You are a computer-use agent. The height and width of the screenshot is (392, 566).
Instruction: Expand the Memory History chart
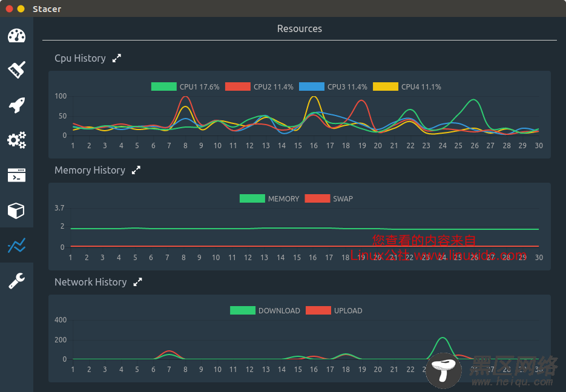(x=136, y=170)
